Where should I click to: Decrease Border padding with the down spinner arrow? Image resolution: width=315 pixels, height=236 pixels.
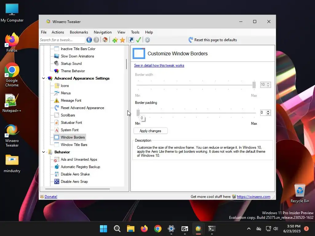[x=268, y=114]
